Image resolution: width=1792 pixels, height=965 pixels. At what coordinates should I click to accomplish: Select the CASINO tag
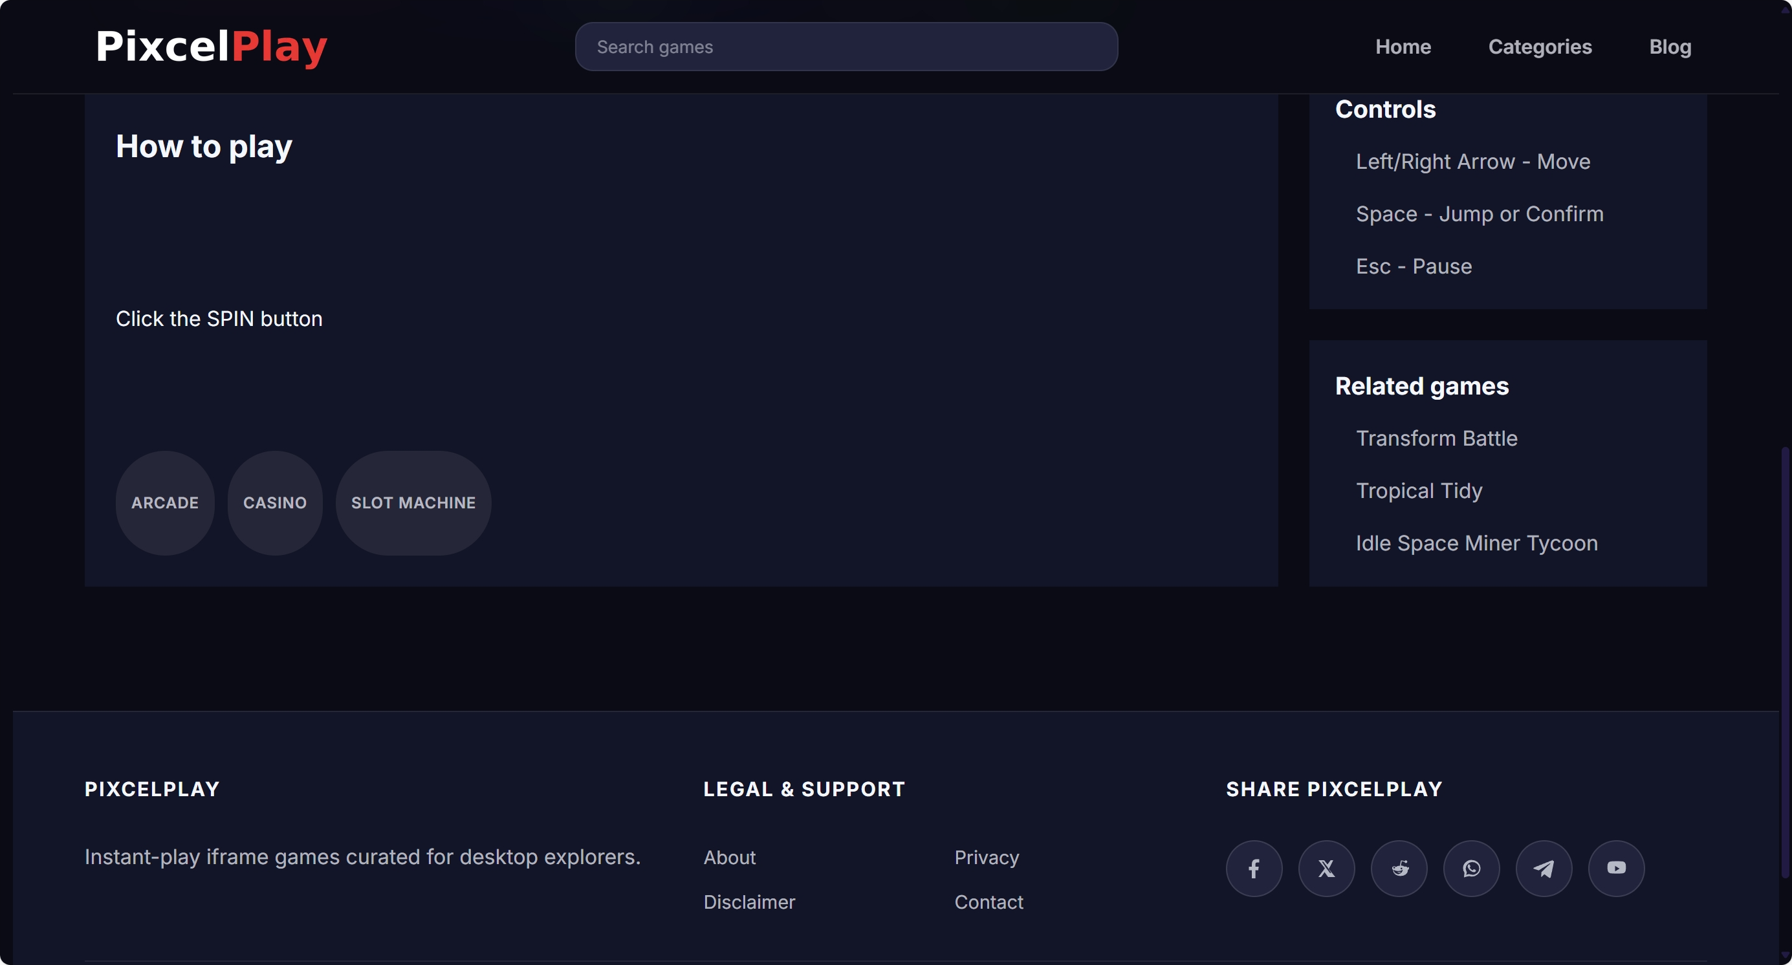coord(275,503)
